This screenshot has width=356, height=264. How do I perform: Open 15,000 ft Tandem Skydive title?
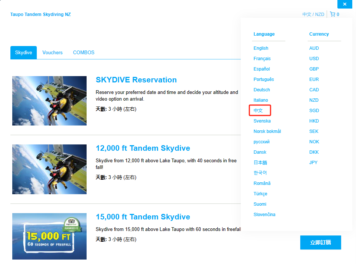143,217
